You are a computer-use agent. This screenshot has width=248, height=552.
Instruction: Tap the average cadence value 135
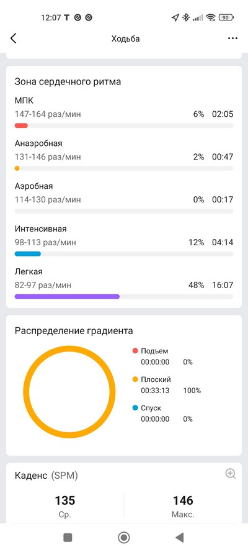pos(65,500)
